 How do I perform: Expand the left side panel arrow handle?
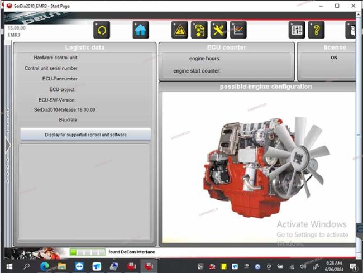(x=8, y=145)
